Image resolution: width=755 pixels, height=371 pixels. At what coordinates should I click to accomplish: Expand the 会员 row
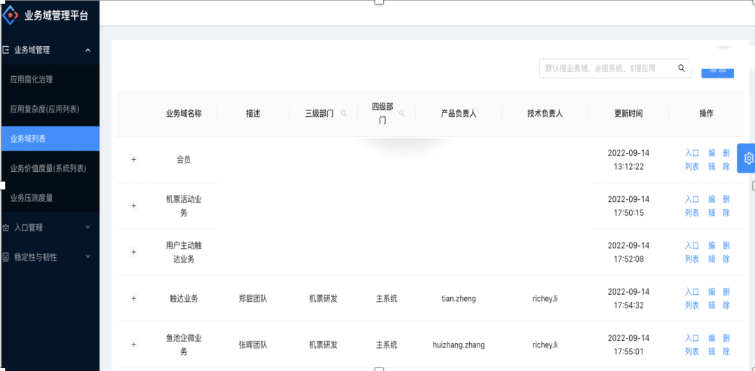tap(134, 160)
